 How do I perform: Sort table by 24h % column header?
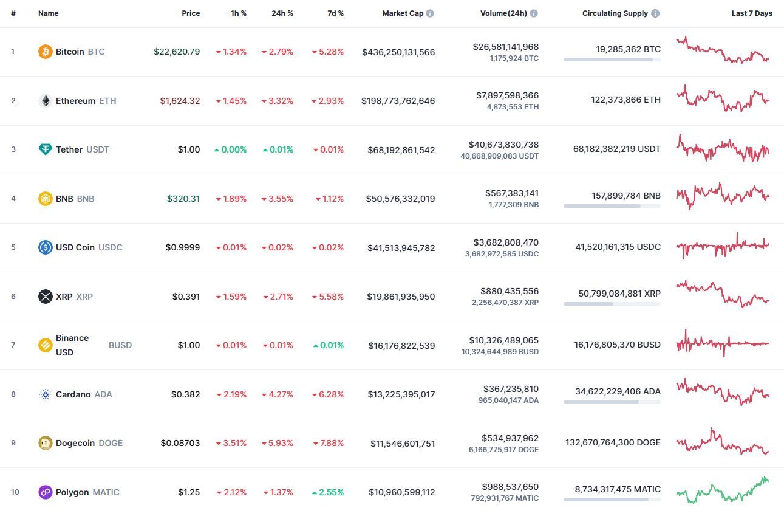pyautogui.click(x=282, y=13)
